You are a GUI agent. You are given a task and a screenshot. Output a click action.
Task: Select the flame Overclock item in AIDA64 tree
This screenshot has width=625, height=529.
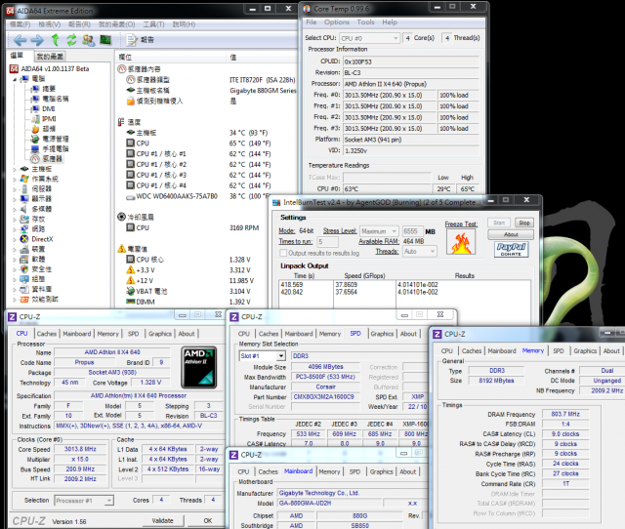point(44,129)
